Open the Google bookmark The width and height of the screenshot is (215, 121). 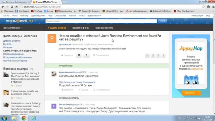coord(48,11)
